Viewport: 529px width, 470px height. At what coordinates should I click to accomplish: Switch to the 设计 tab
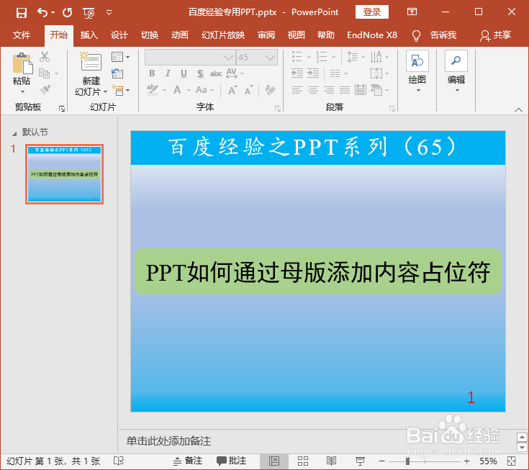point(119,35)
